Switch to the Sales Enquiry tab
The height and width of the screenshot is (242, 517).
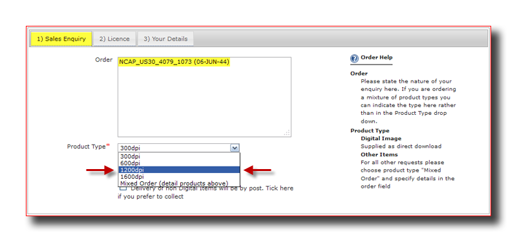pyautogui.click(x=61, y=39)
